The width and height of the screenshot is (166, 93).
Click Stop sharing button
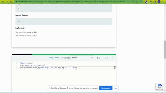[106, 88]
